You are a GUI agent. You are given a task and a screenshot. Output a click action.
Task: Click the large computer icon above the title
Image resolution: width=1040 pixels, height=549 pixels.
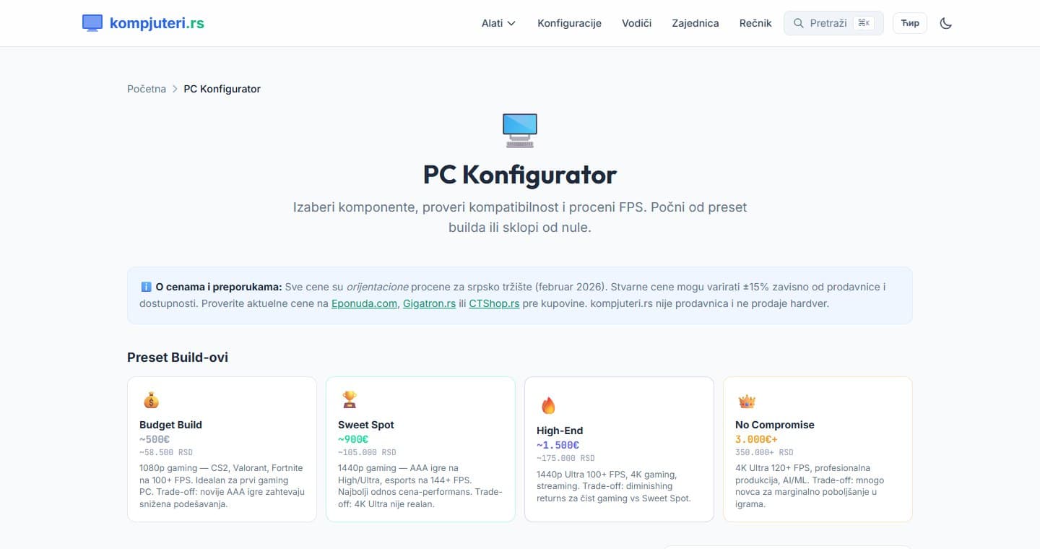(520, 130)
